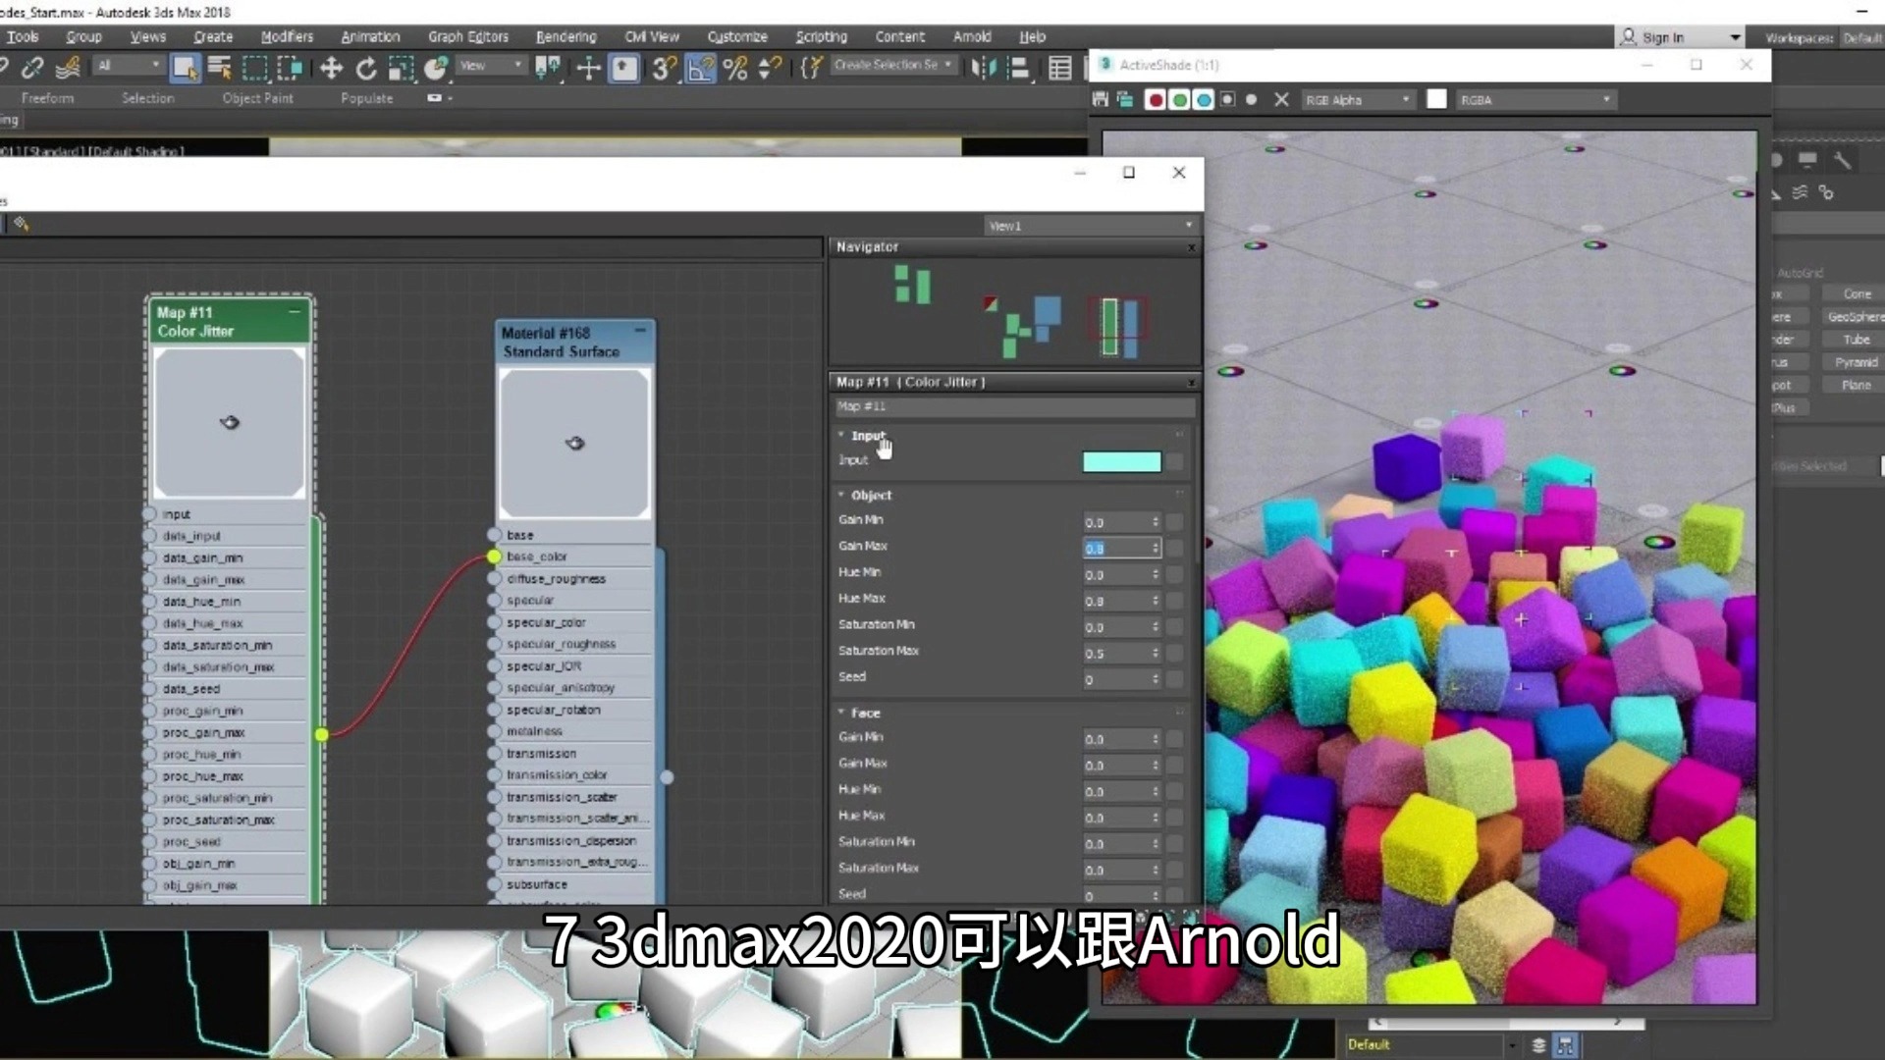
Task: Open View1 dropdown in material editor
Action: tap(1090, 226)
